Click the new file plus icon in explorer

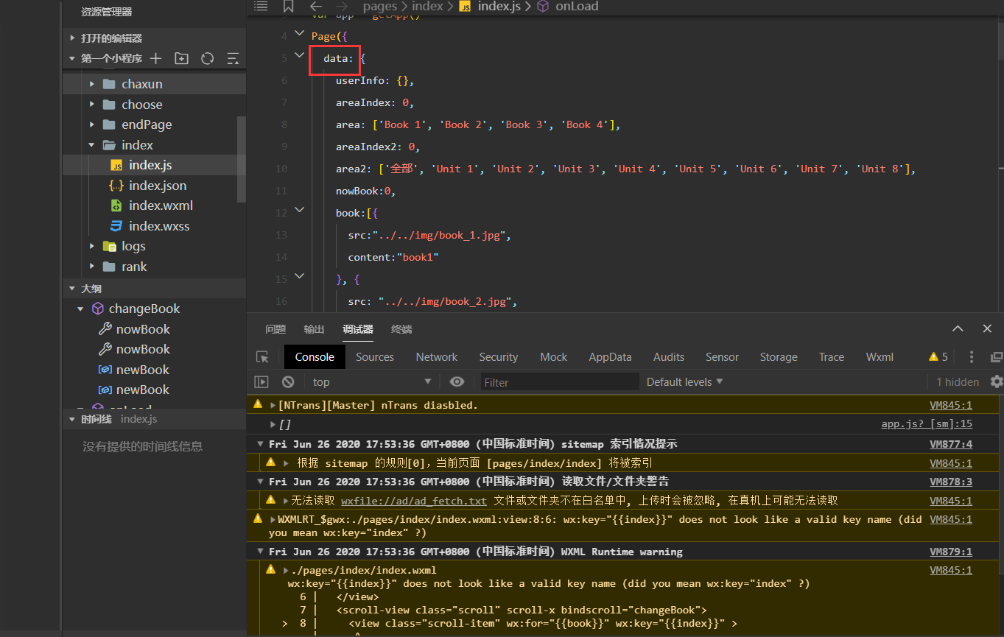(155, 58)
